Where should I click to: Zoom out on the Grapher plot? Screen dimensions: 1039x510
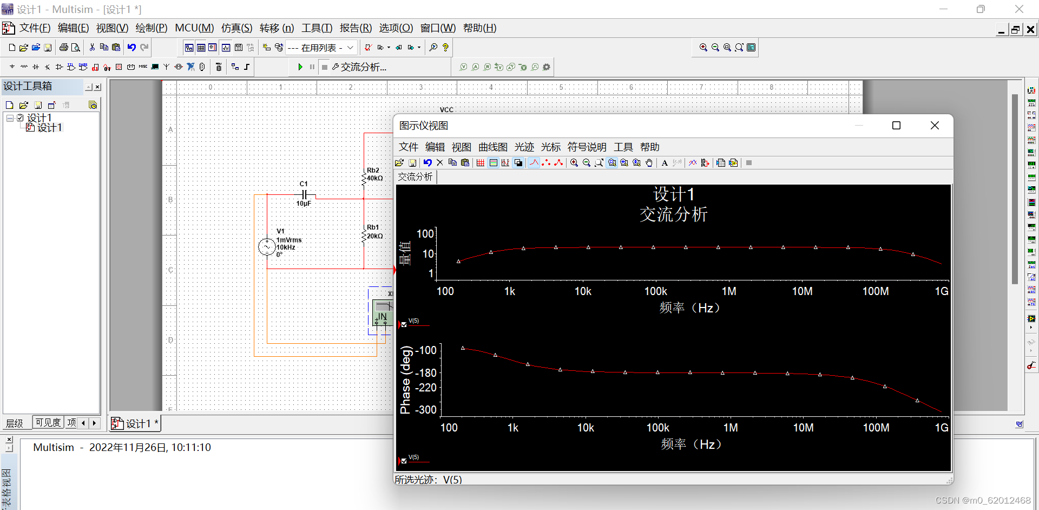tap(587, 163)
